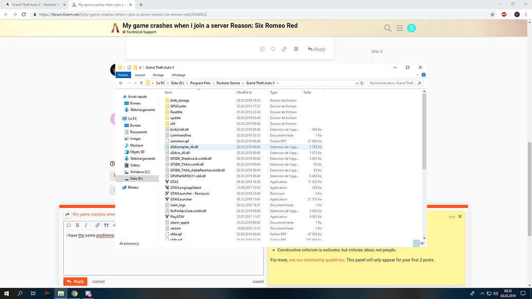
Task: Bookmark this page with browser star icon
Action: [492, 14]
